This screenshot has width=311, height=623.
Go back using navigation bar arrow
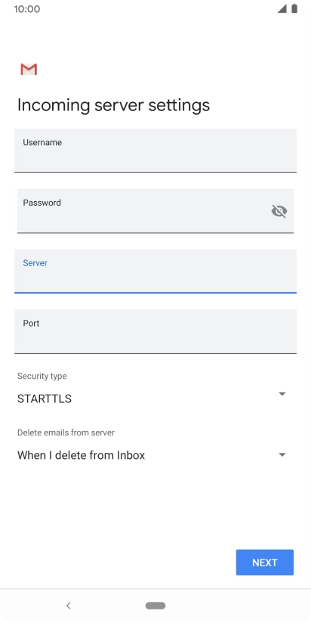(x=68, y=606)
